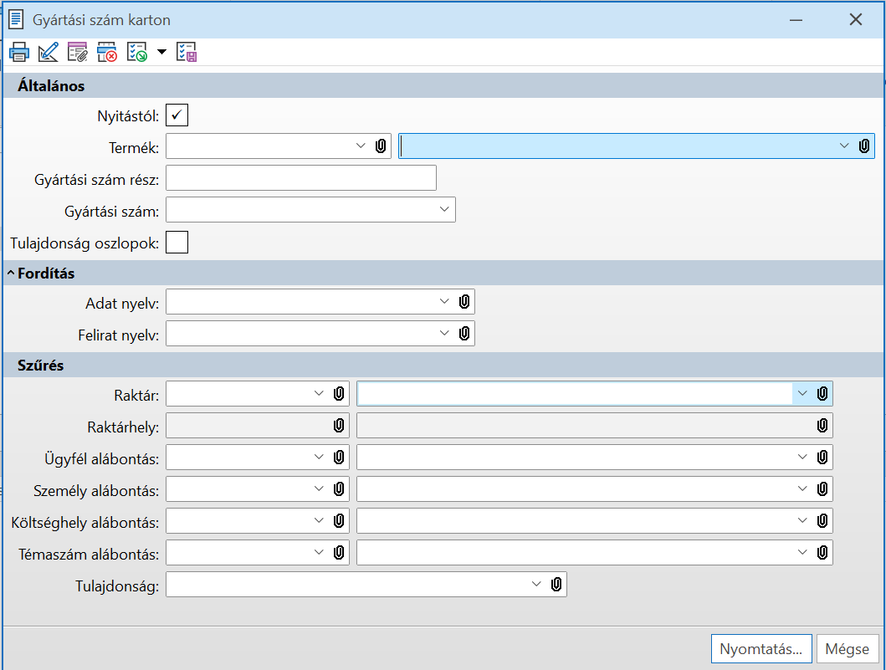Click the checklist with floppy disk icon
The width and height of the screenshot is (886, 670).
(187, 53)
